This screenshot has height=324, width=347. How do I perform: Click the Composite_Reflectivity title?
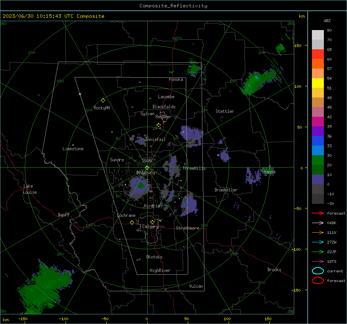point(173,6)
